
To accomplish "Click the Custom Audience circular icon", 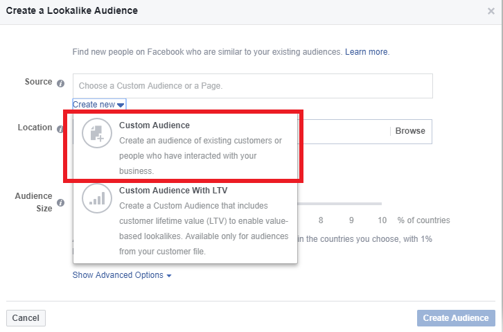I will [97, 133].
